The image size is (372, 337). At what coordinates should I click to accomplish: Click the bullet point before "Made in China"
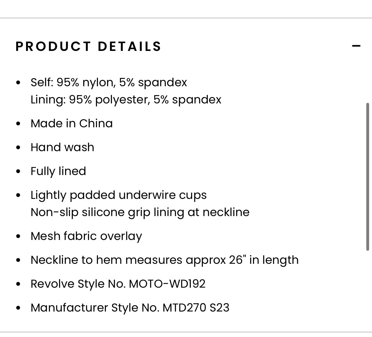(18, 124)
